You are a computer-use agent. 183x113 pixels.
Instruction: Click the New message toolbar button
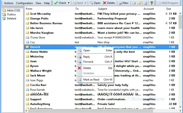click(123, 3)
